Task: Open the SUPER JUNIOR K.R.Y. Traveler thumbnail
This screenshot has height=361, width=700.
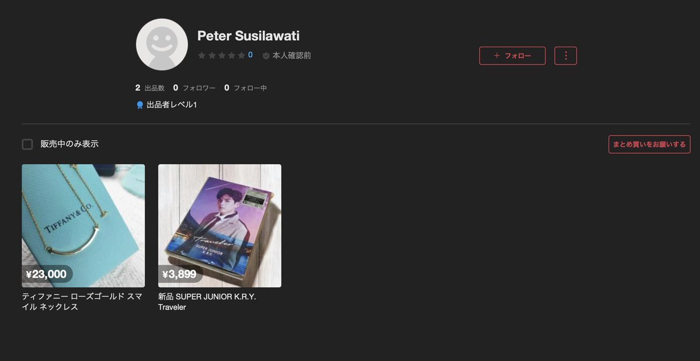Action: point(220,225)
